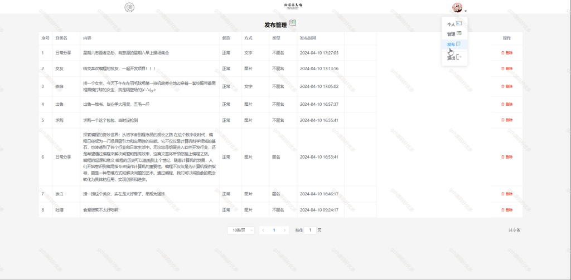The height and width of the screenshot is (280, 571).
Task: Open the user avatar menu
Action: pyautogui.click(x=457, y=7)
